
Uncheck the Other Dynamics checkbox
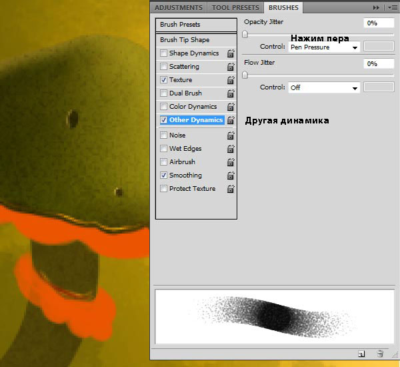(x=163, y=120)
